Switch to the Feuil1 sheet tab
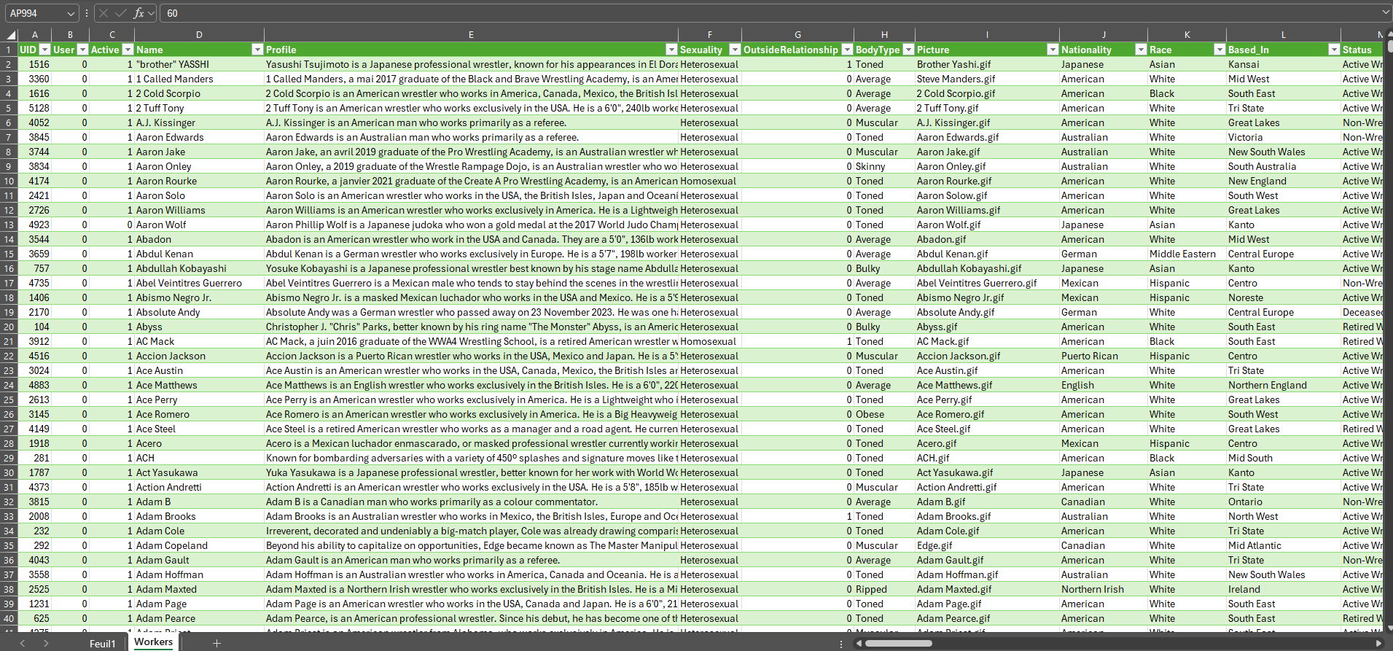The height and width of the screenshot is (651, 1393). point(103,644)
